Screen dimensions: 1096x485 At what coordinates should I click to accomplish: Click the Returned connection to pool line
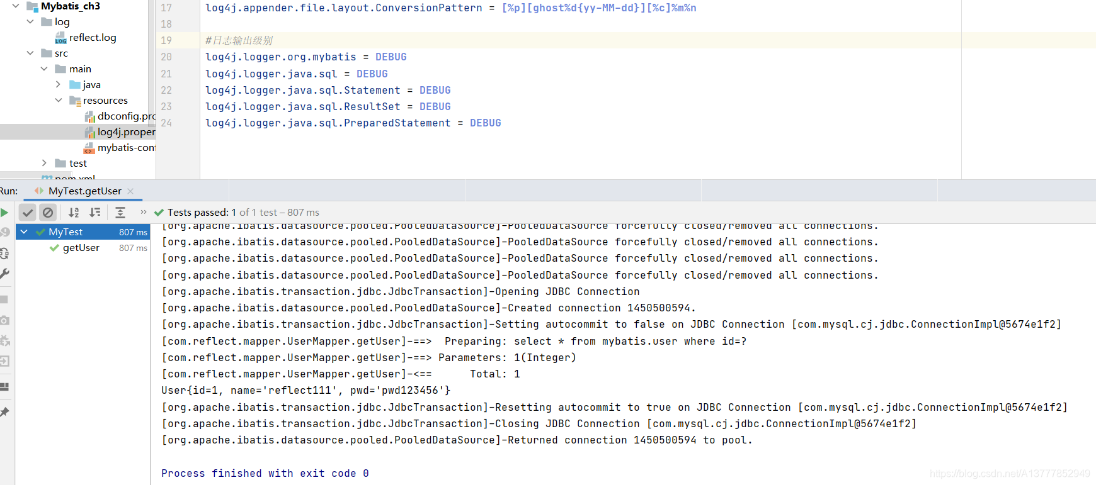pos(457,440)
